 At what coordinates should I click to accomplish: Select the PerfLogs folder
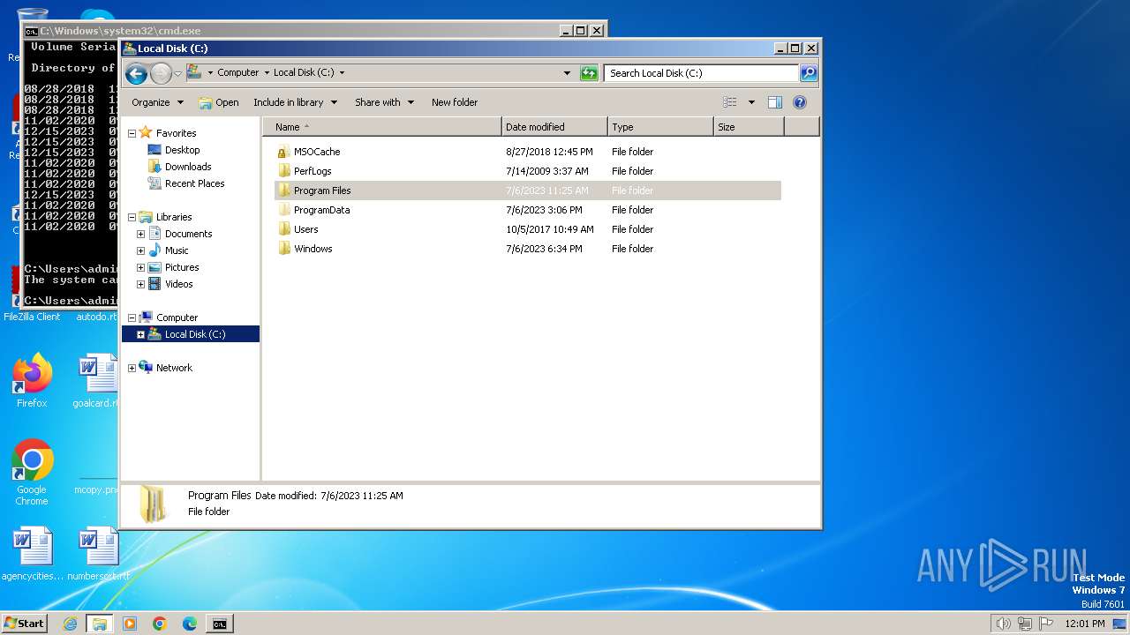click(x=313, y=171)
